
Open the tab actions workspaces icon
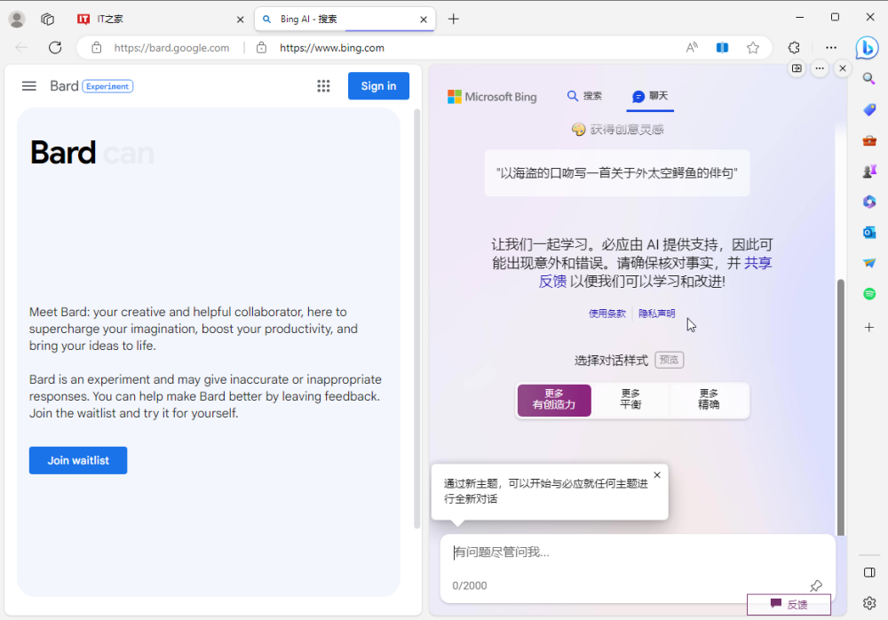[48, 20]
